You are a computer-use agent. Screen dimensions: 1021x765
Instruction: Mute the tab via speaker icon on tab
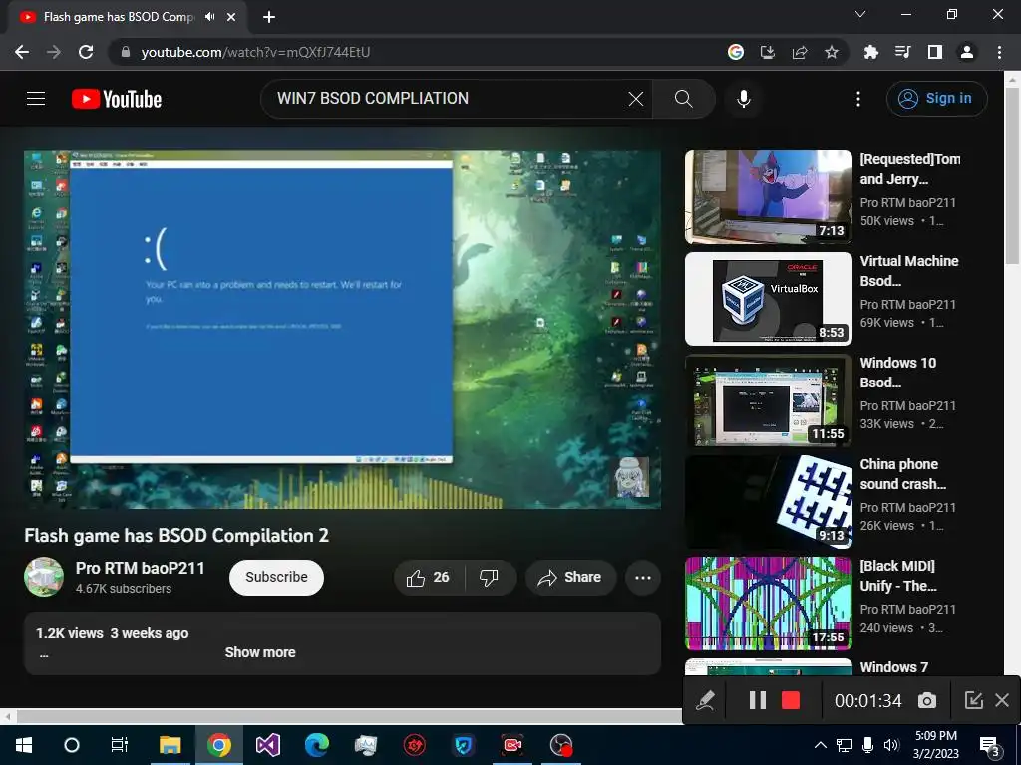coord(209,17)
